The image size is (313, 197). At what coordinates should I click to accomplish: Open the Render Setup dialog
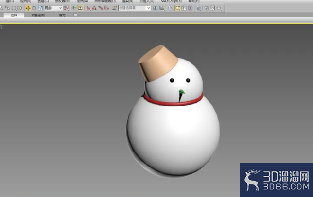click(x=207, y=8)
